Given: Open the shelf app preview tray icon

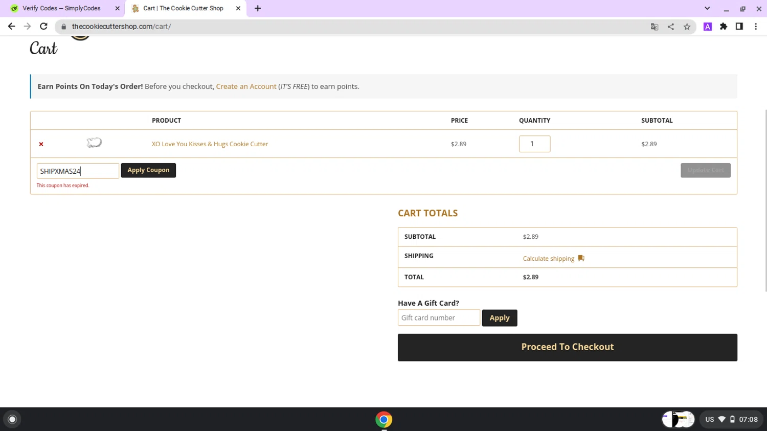Looking at the screenshot, I should (x=678, y=419).
